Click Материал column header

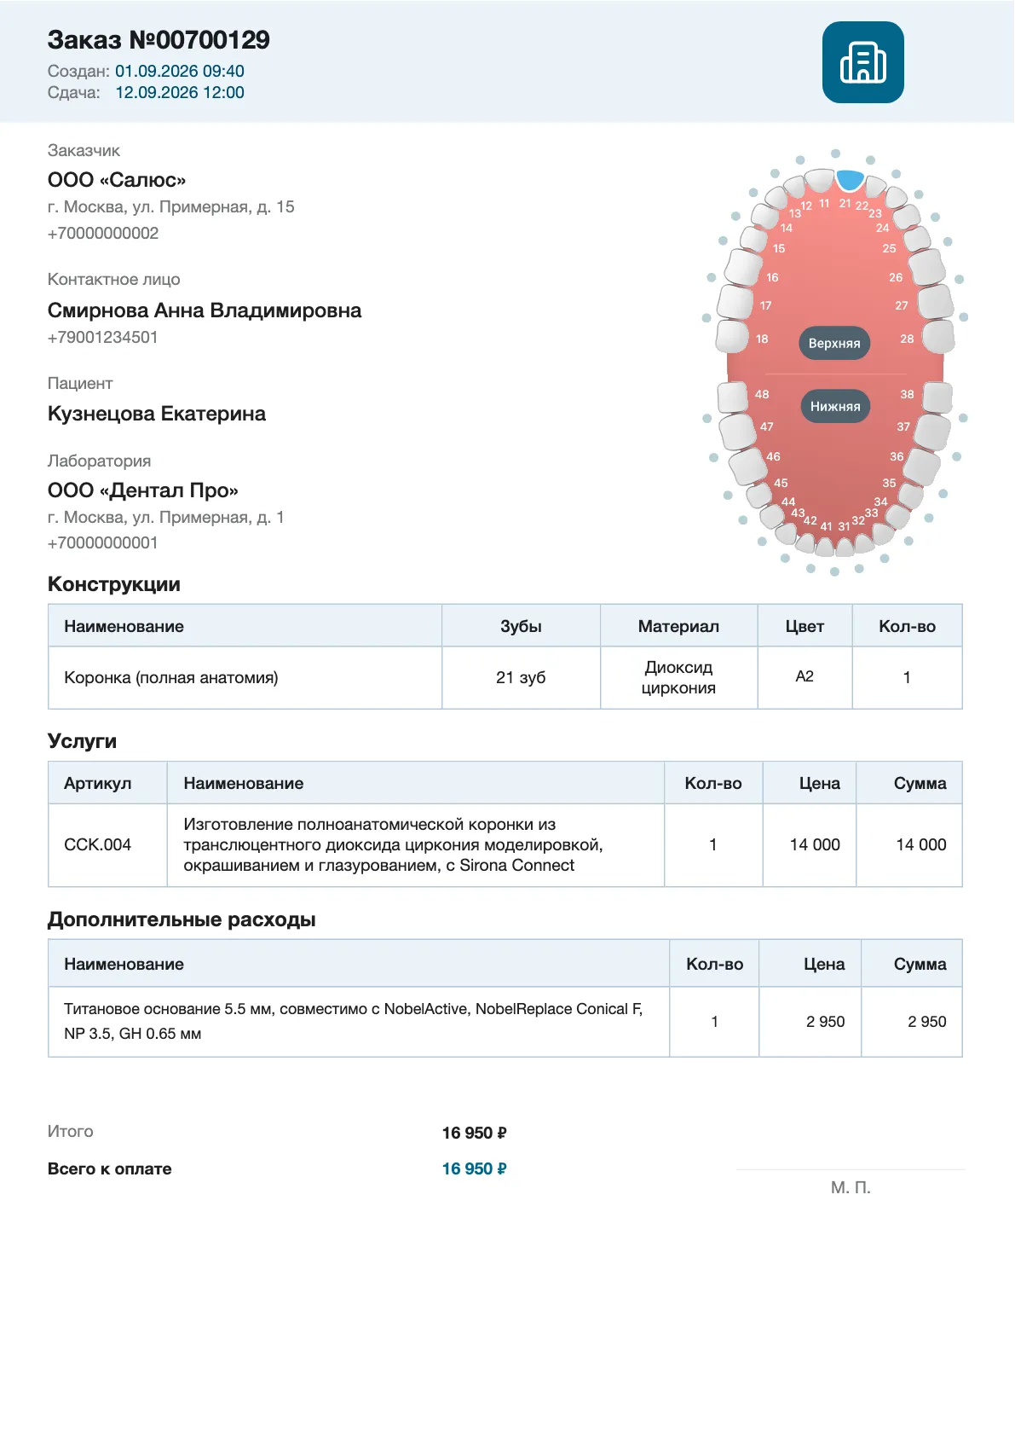(x=678, y=626)
